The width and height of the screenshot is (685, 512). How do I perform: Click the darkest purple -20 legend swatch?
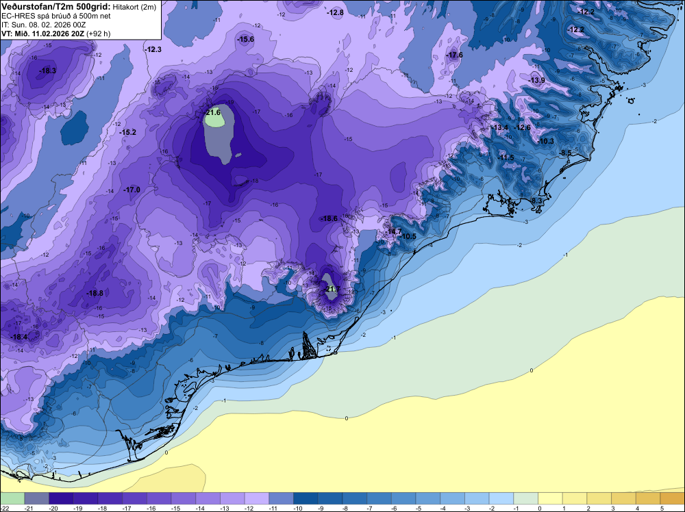click(61, 498)
